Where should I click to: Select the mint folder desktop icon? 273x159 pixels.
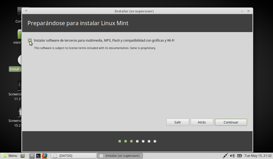point(19,34)
